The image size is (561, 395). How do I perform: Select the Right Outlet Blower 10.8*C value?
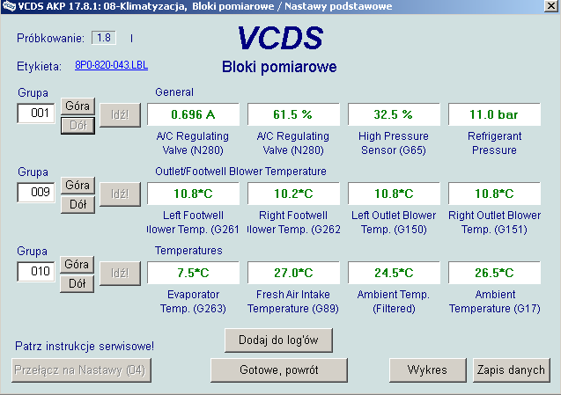(x=494, y=194)
